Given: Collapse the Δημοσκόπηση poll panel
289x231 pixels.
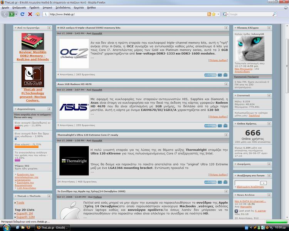Looking at the screenshot, I should [49, 109].
